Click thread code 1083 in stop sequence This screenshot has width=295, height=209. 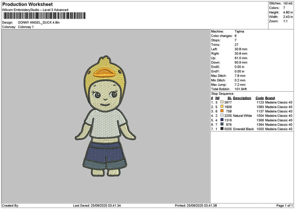(x=260, y=107)
